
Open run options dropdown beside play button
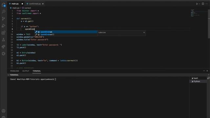point(199,4)
